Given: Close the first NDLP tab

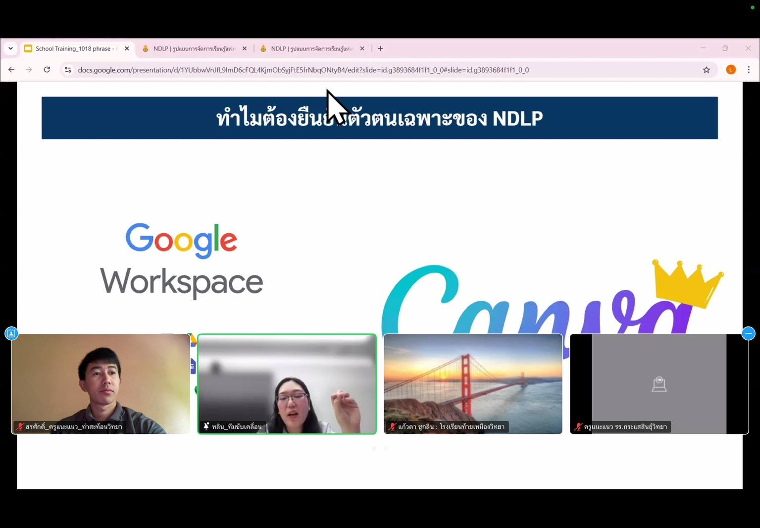Looking at the screenshot, I should click(x=244, y=49).
